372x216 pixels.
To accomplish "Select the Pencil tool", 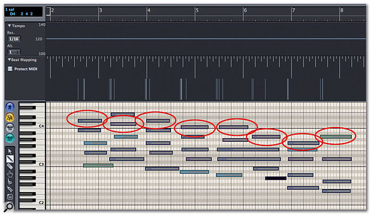I will tap(10, 159).
